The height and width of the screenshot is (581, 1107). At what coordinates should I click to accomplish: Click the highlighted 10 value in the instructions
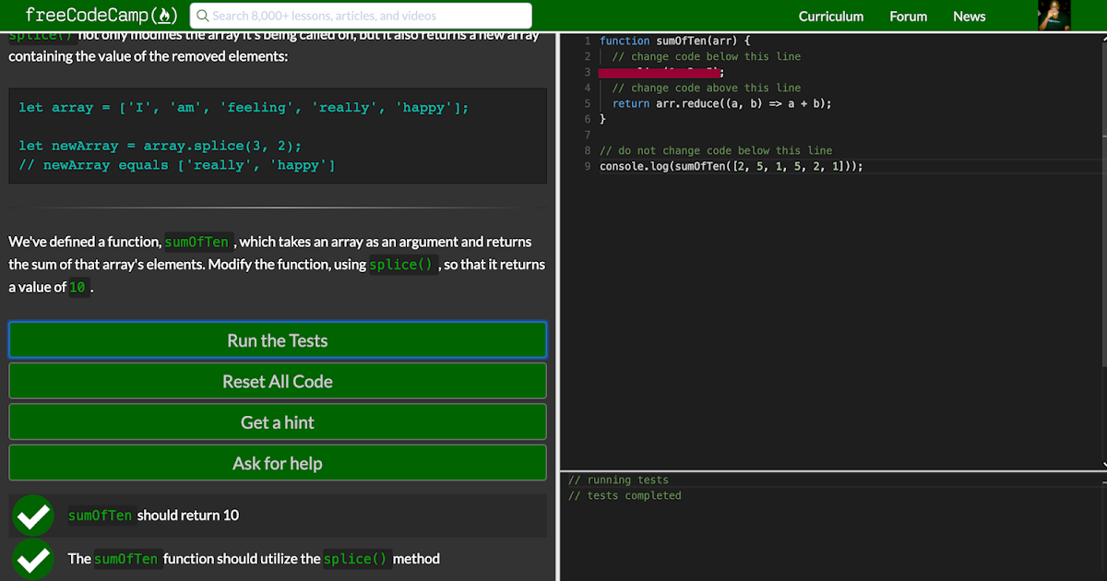77,287
